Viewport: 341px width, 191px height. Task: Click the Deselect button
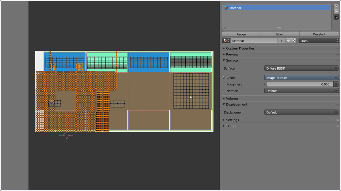[x=319, y=34]
